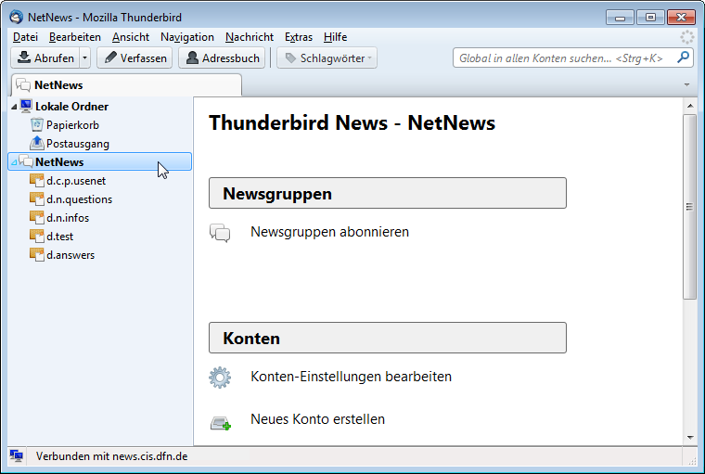Open the Extras menu
705x474 pixels.
(298, 37)
